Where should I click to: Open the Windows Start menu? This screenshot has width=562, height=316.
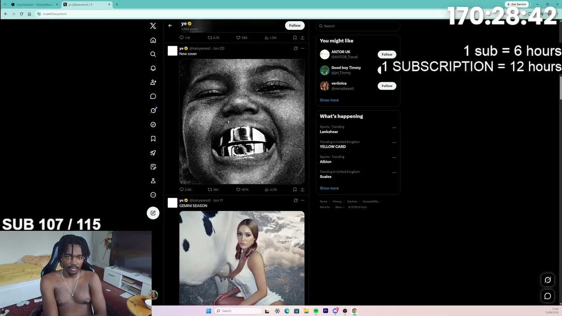coord(209,311)
